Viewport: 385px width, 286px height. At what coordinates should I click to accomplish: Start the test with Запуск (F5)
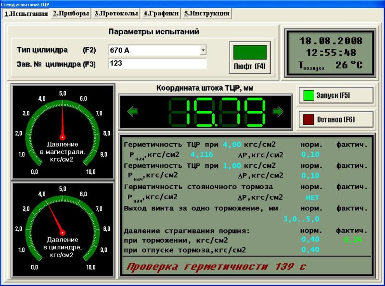[x=336, y=95]
